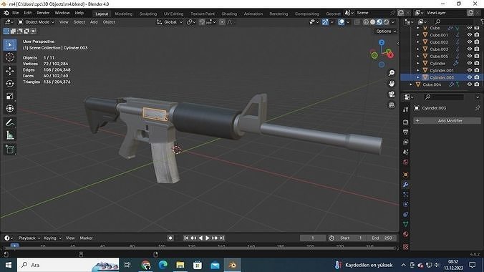The width and height of the screenshot is (484, 272).
Task: Select the Move tool
Action: point(10,71)
